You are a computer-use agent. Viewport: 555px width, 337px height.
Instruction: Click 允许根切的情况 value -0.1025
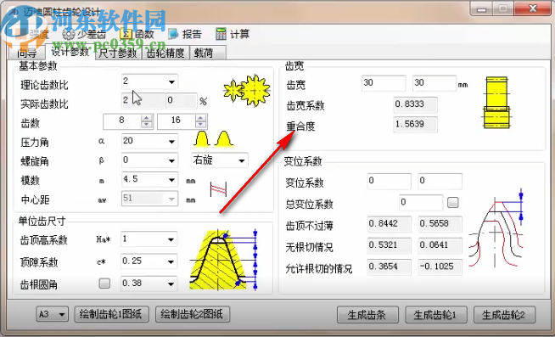click(440, 267)
